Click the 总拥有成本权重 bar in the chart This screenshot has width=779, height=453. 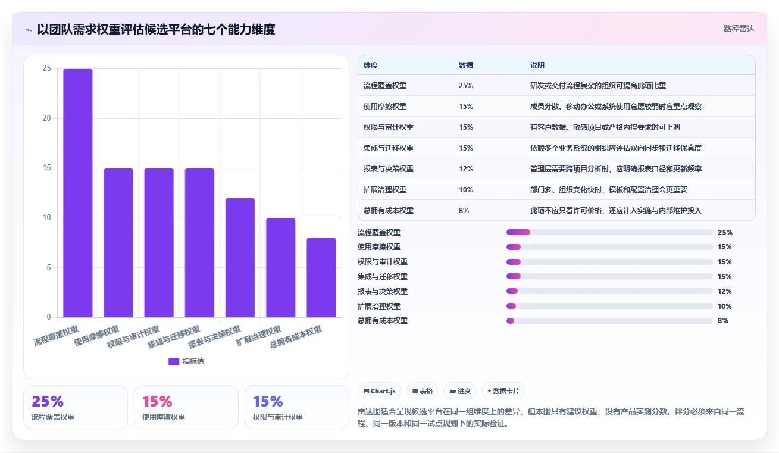tap(321, 277)
